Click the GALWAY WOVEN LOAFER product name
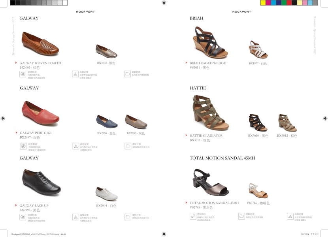This screenshot has height=237, width=328. [40, 63]
